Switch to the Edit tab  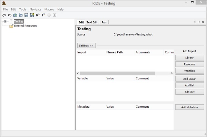click(81, 22)
